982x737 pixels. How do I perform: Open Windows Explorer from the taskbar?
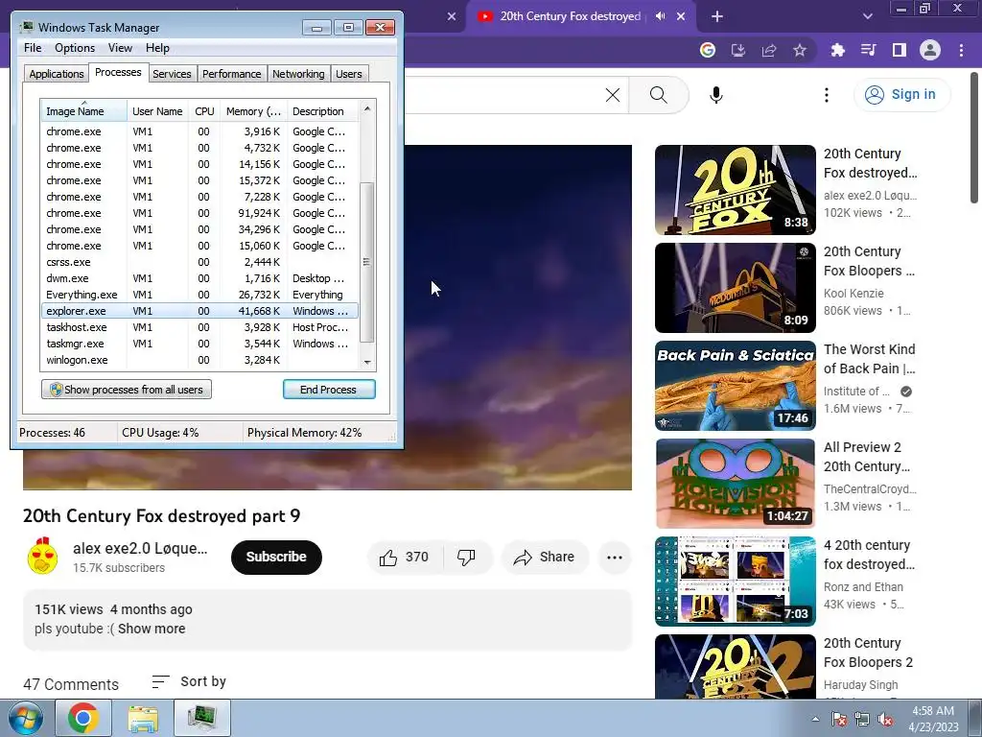(x=143, y=718)
